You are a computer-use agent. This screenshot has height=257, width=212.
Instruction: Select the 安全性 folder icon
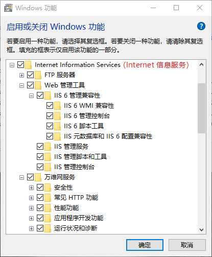[48, 188]
